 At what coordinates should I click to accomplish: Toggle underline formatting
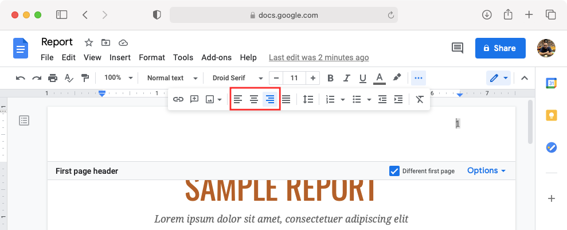[x=362, y=77]
